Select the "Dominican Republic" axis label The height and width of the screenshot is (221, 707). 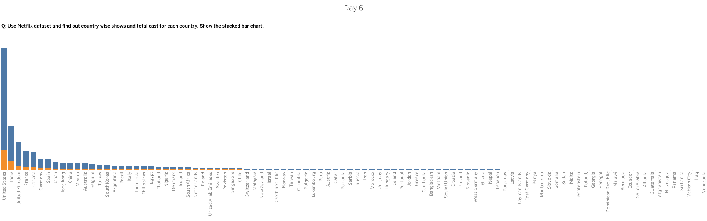(x=608, y=192)
